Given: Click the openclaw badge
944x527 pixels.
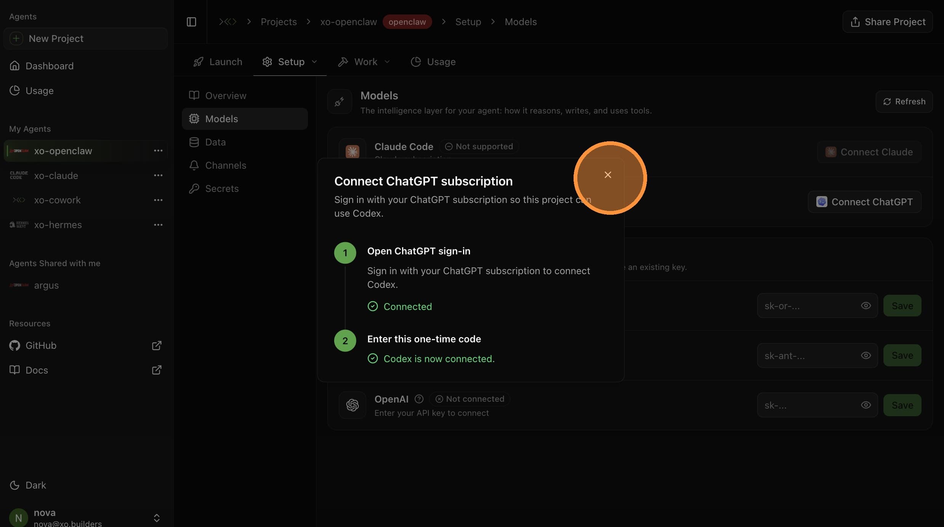Looking at the screenshot, I should point(407,22).
